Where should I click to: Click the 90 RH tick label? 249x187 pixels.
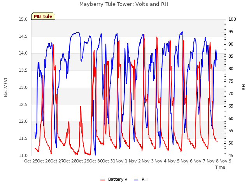231,44
